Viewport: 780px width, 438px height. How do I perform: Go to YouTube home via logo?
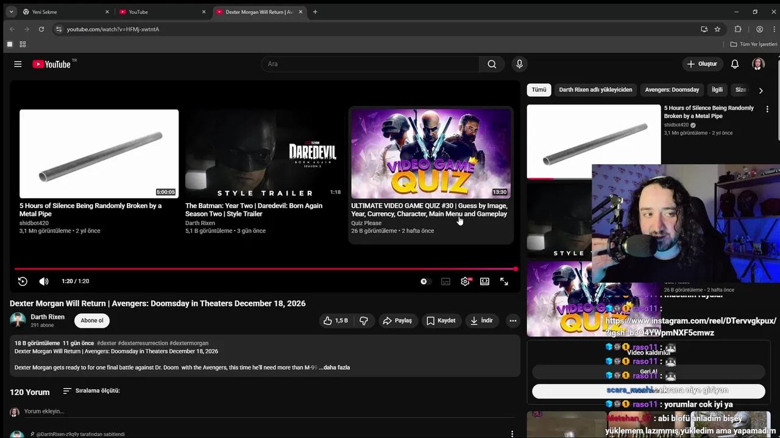51,64
